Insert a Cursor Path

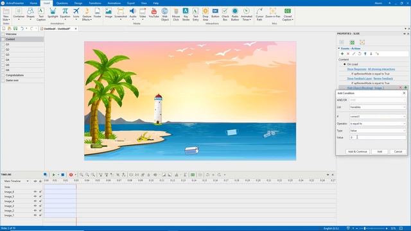[x=259, y=13]
